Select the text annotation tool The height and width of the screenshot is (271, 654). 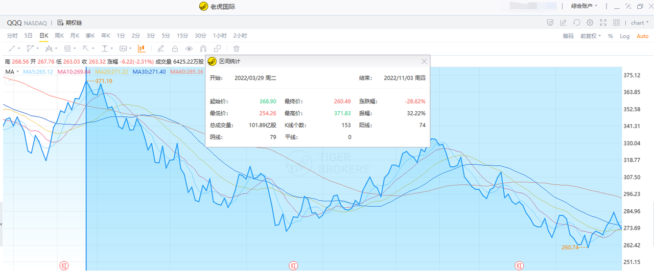(x=123, y=48)
